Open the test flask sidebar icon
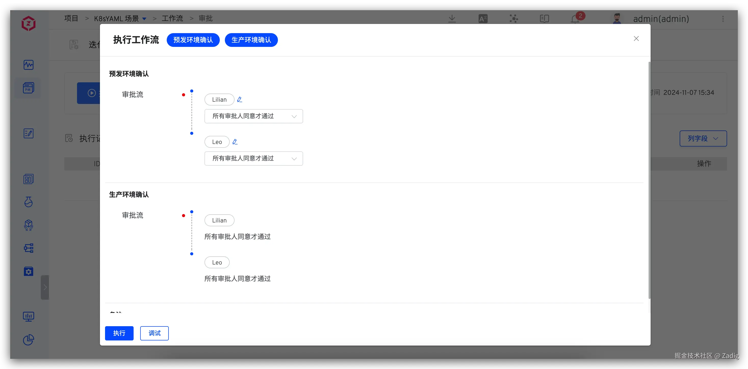 (28, 202)
